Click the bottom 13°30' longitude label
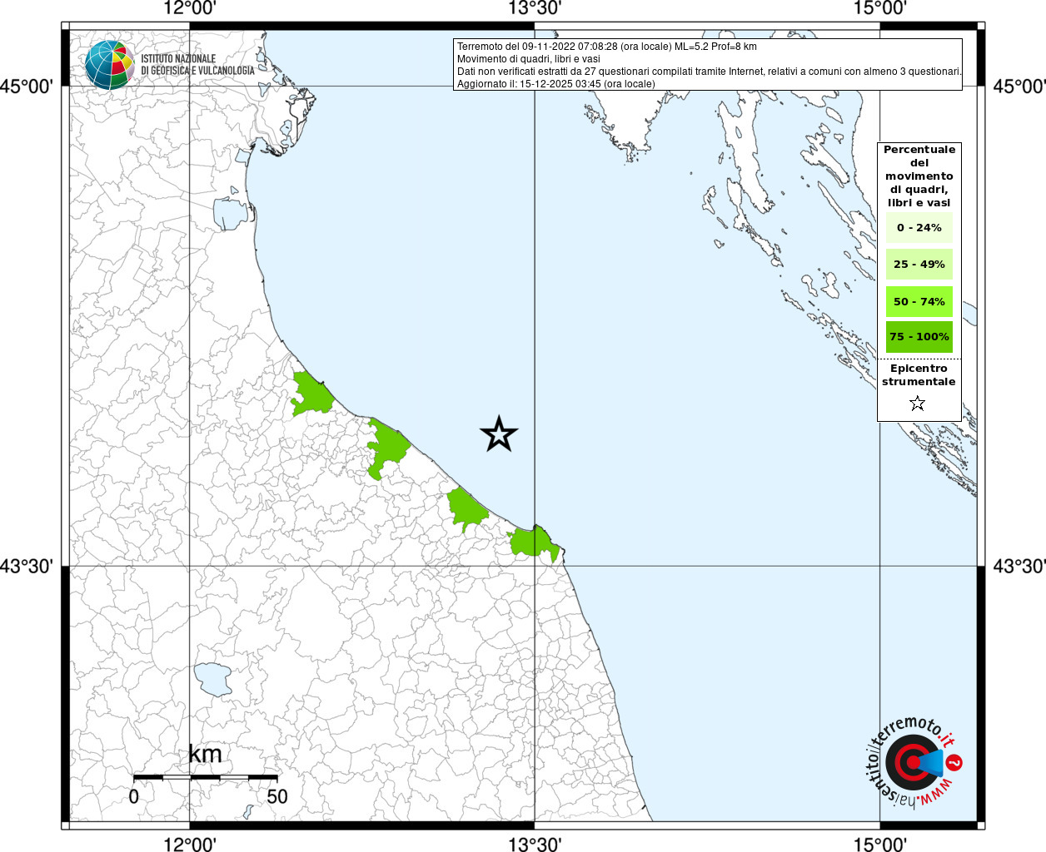Viewport: 1046px width, 852px height. pyautogui.click(x=535, y=844)
